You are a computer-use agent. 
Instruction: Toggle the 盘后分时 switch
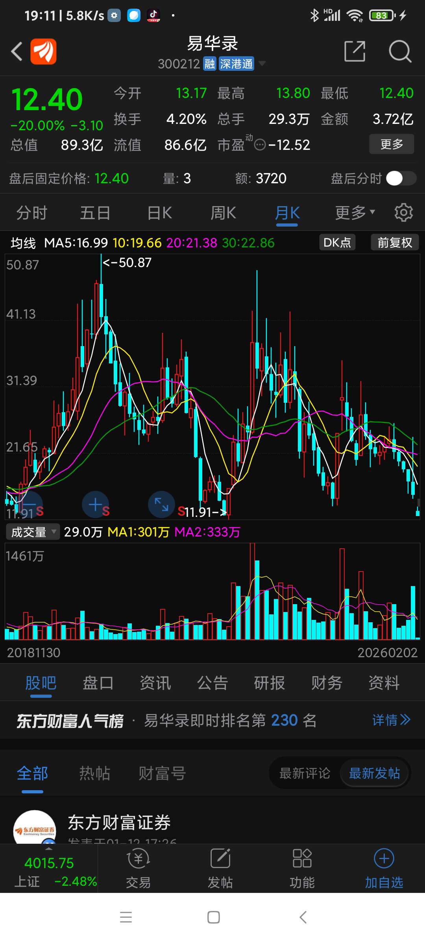(x=401, y=178)
